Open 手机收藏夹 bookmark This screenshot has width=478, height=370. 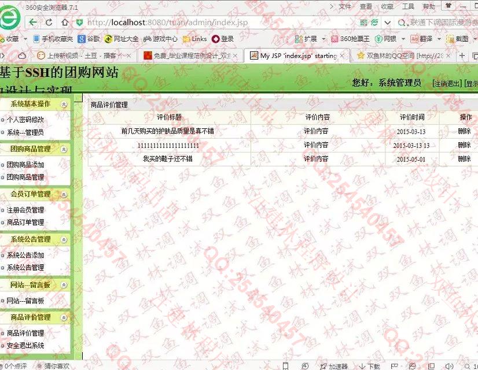(53, 39)
